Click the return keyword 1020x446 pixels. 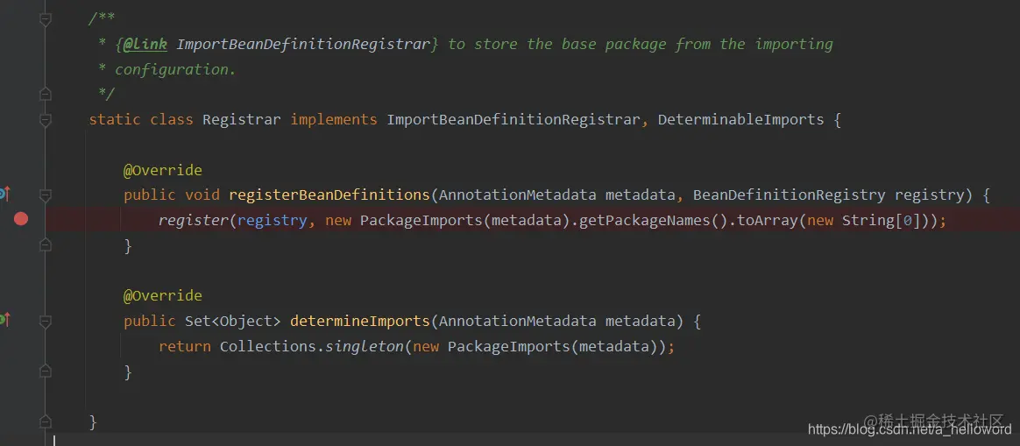point(185,346)
